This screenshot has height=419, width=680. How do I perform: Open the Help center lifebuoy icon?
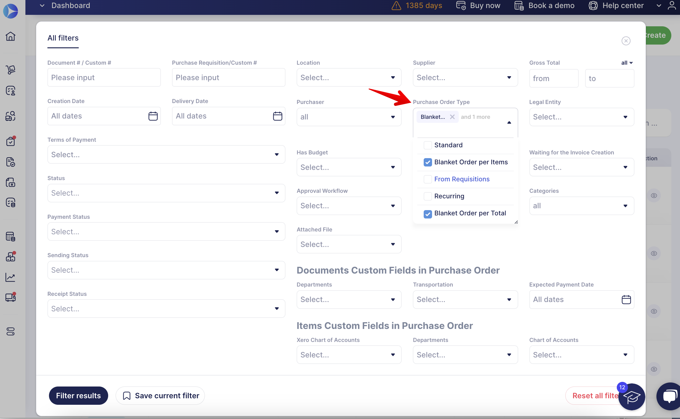593,6
